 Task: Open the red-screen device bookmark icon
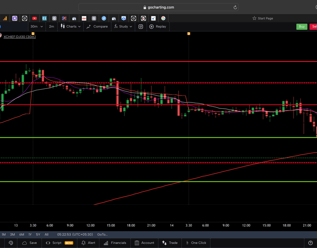(143, 19)
